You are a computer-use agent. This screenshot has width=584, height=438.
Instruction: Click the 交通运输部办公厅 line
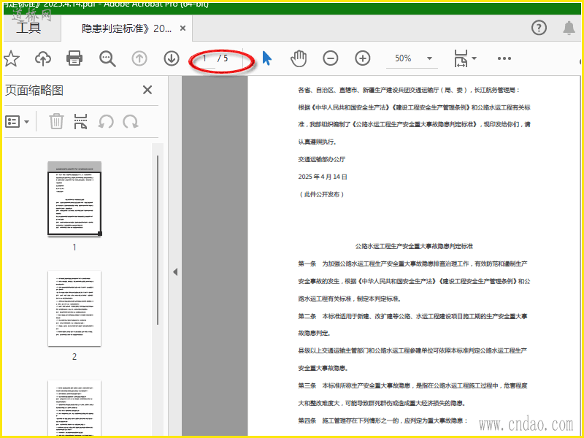pos(322,159)
